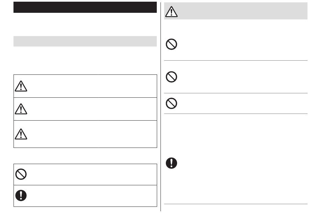Click the warning triangle in the three-row table's top row
The height and width of the screenshot is (221, 321).
point(21,86)
